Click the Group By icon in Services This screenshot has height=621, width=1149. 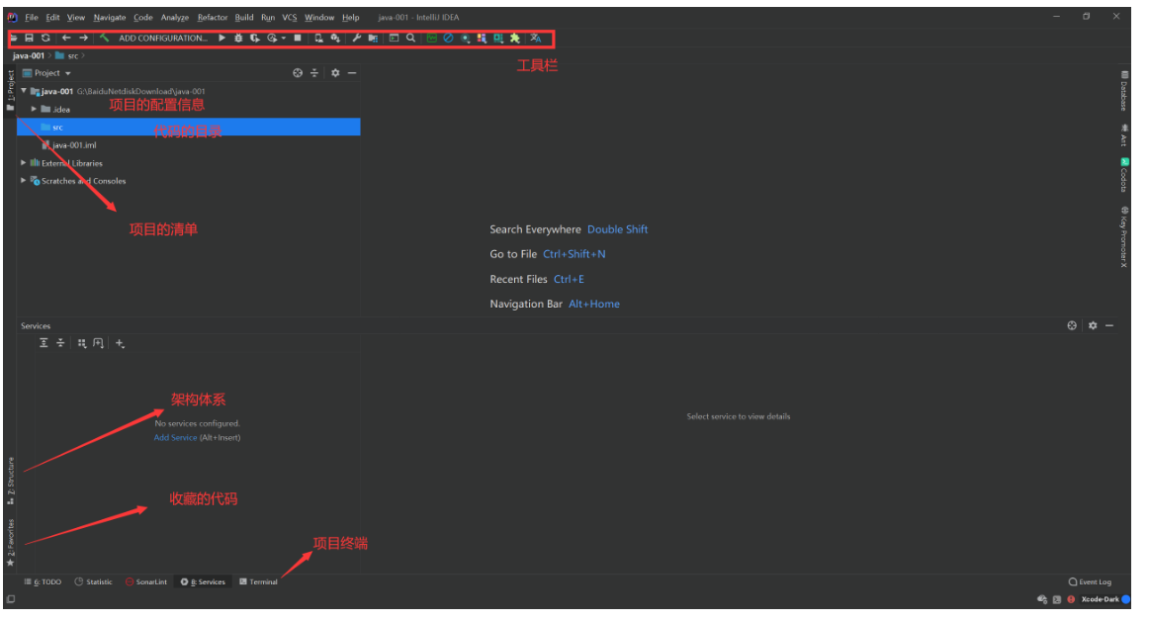point(82,342)
